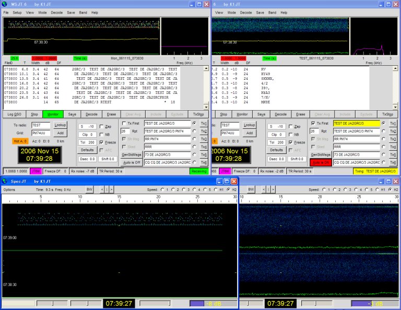Click magenta JT6M mode indicator in left status bar
Screen dimensions: 401x310
pos(36,171)
